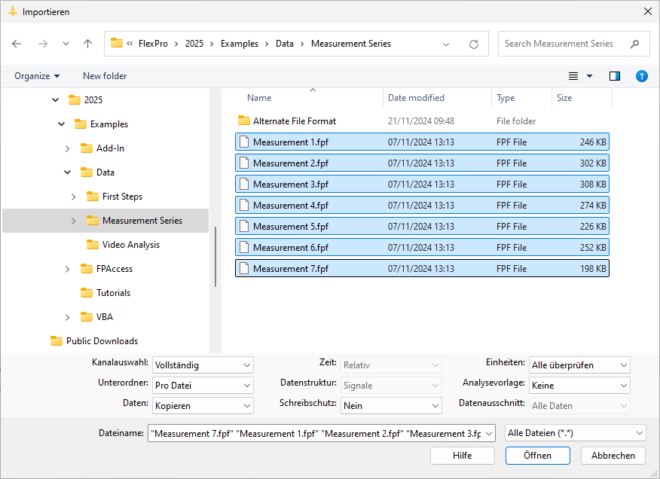
Task: Click the Back navigation arrow
Action: 17,44
